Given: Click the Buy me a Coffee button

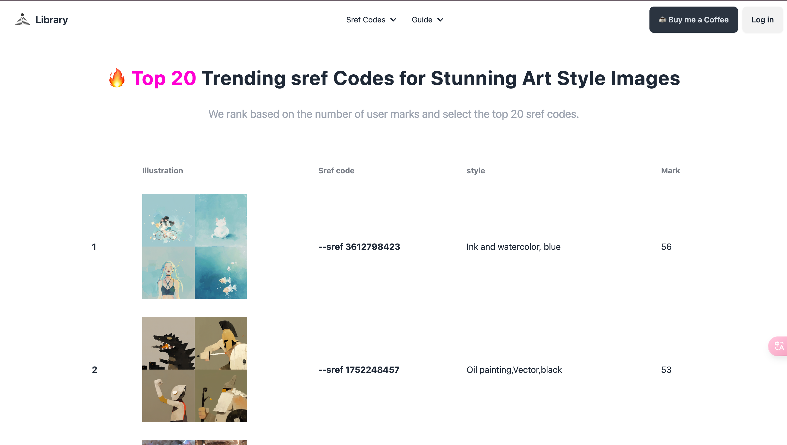Looking at the screenshot, I should pos(693,20).
